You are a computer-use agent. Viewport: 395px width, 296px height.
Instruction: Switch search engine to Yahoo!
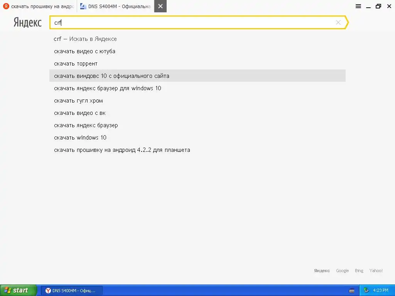coord(376,271)
